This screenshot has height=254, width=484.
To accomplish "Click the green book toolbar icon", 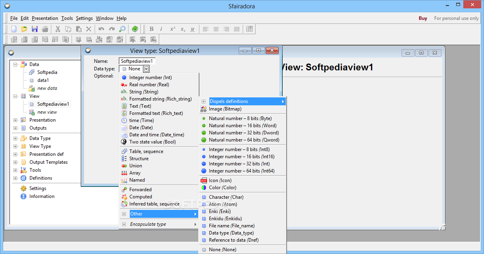I will pyautogui.click(x=135, y=29).
